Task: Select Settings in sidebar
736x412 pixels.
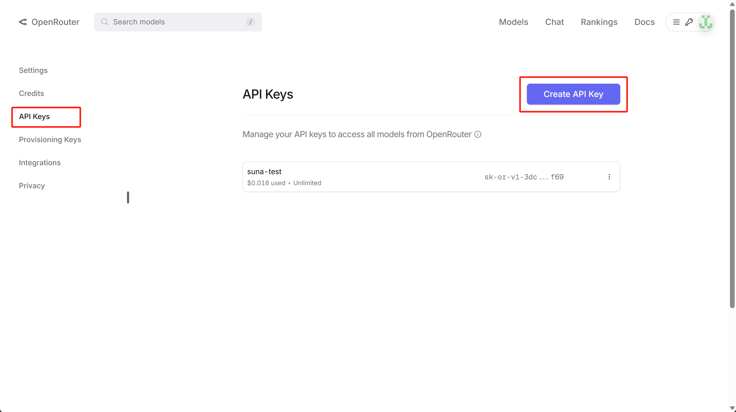Action: pyautogui.click(x=33, y=71)
